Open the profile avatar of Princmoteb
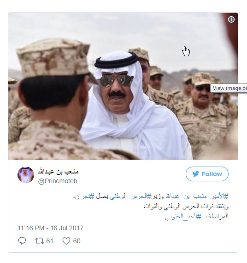The width and height of the screenshot is (247, 263). coord(26,175)
